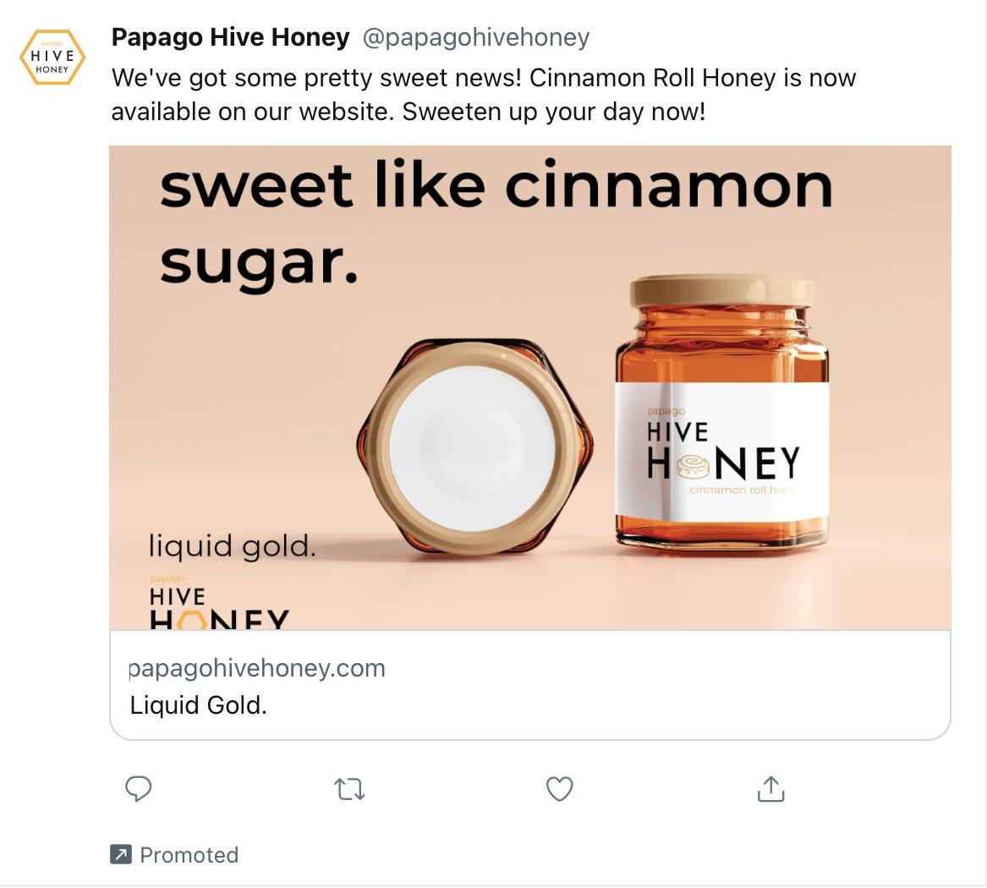Screen dimensions: 987x888
Task: Open the hexagon Hive Honey profile avatar
Action: pos(52,58)
